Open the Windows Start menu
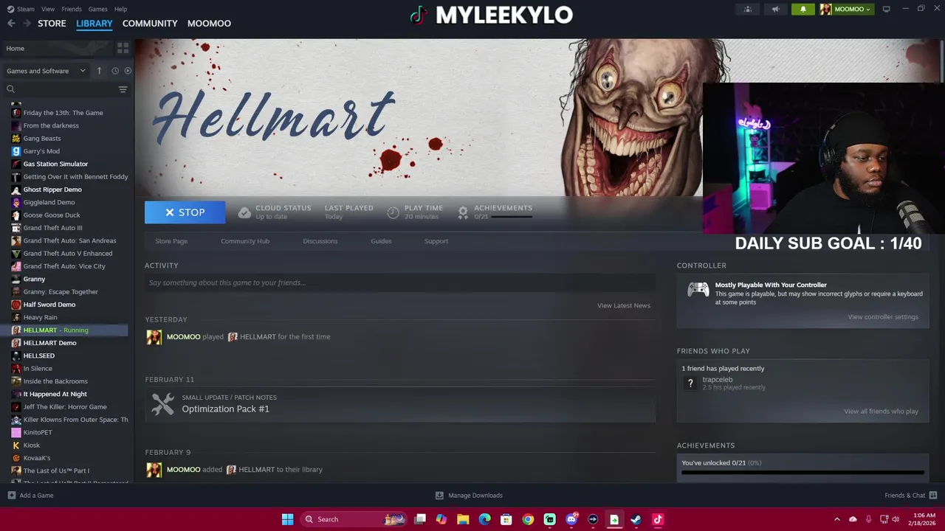This screenshot has width=945, height=531. pos(287,519)
